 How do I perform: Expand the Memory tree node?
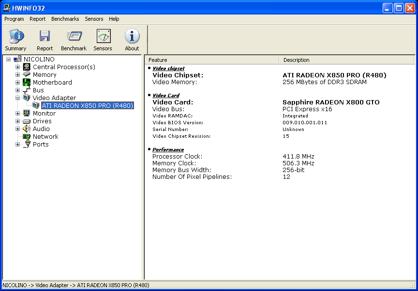[17, 74]
